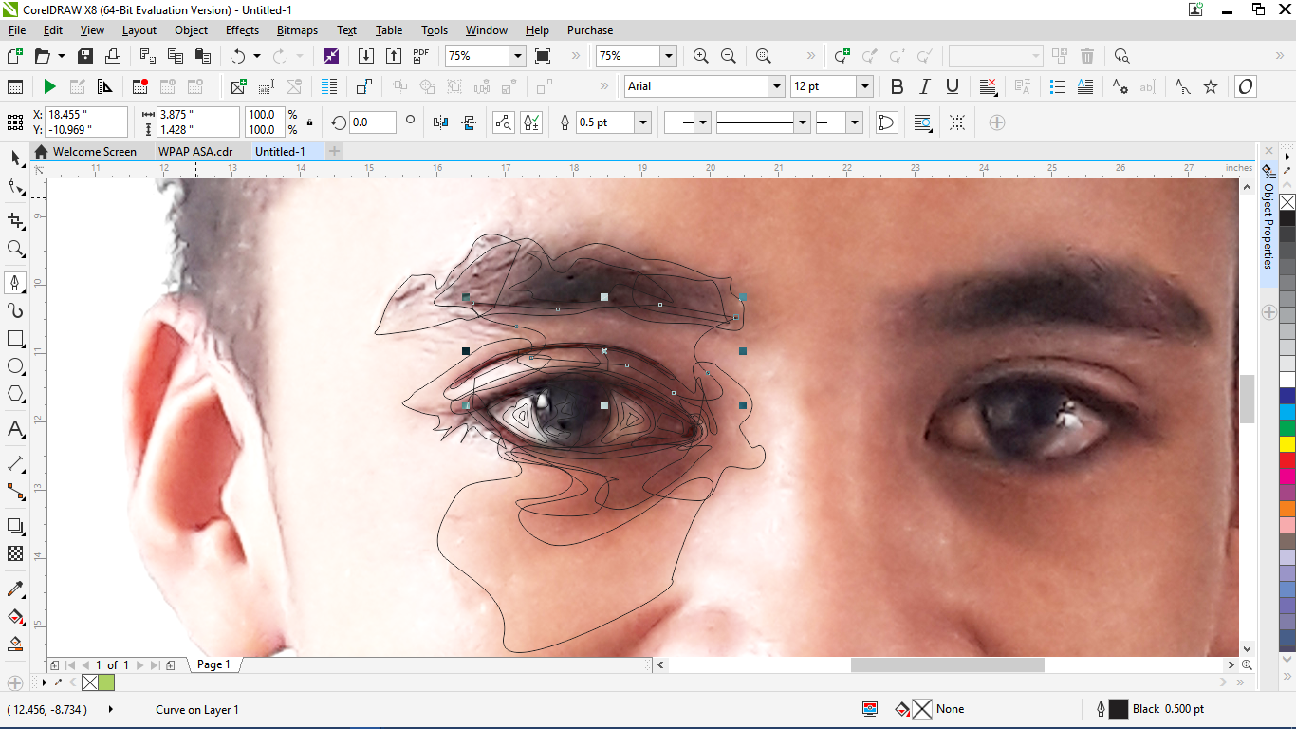Click the Save document icon
1296x729 pixels.
[x=84, y=55]
